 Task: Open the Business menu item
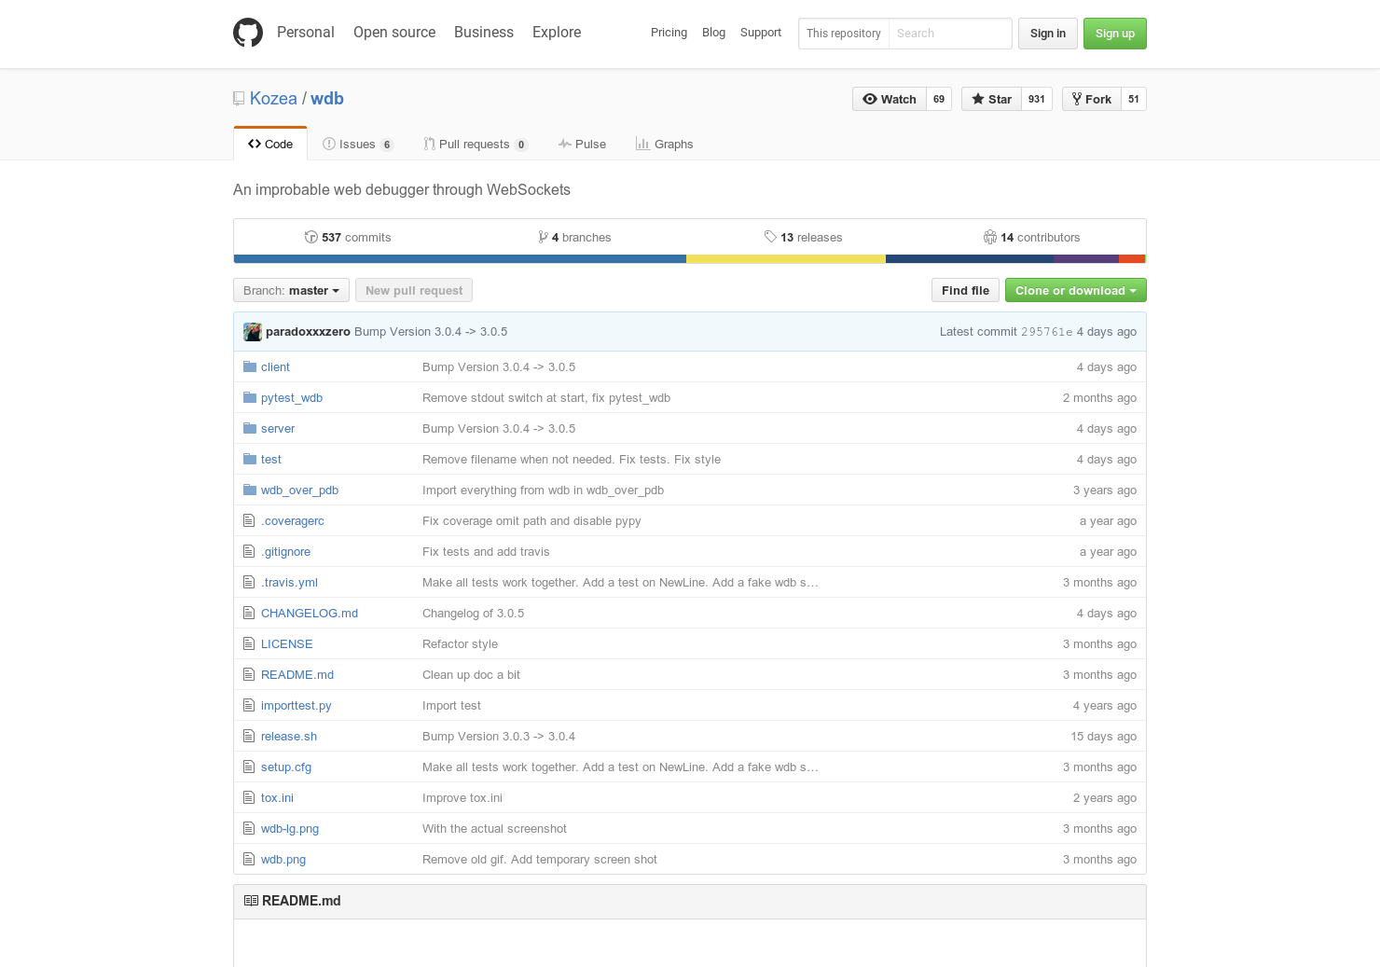point(484,32)
